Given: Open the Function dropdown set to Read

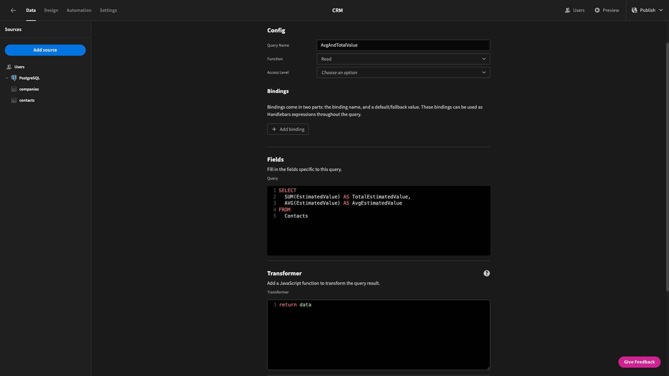Looking at the screenshot, I should tap(403, 59).
